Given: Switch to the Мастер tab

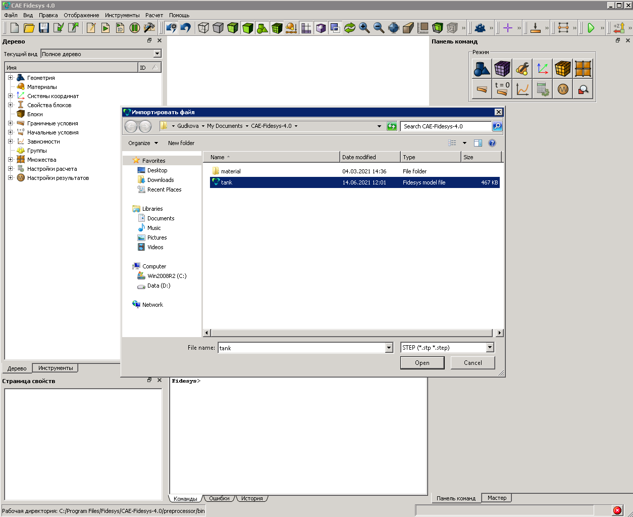Looking at the screenshot, I should click(x=497, y=498).
